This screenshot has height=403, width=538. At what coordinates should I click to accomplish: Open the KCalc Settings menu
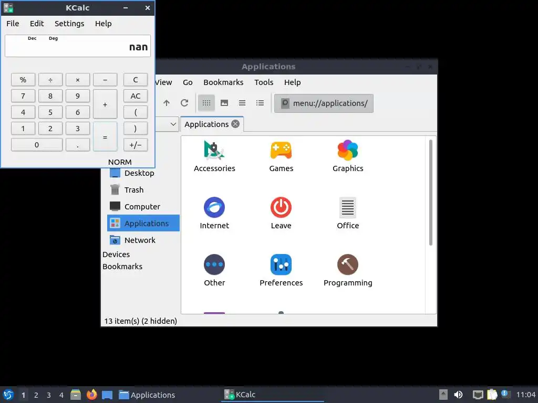[x=69, y=23]
